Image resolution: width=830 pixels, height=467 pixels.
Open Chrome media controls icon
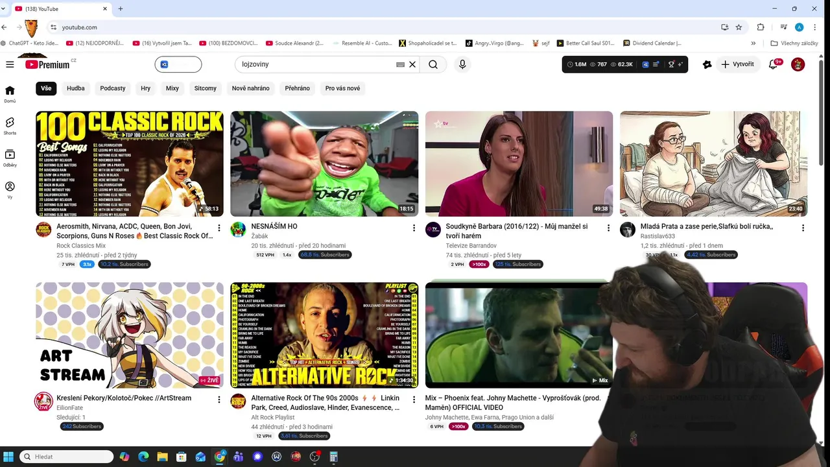[x=783, y=27]
